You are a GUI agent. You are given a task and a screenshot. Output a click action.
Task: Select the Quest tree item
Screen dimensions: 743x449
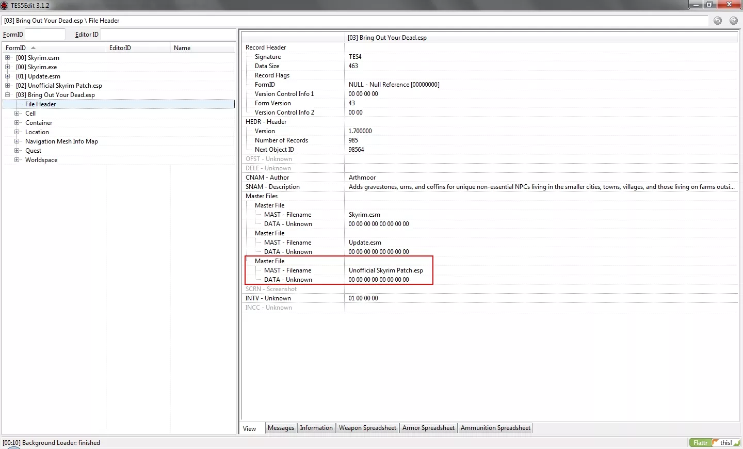click(33, 151)
